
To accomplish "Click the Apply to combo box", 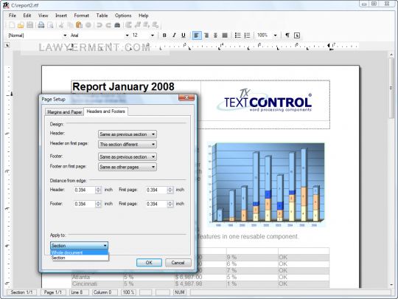I will pyautogui.click(x=79, y=246).
